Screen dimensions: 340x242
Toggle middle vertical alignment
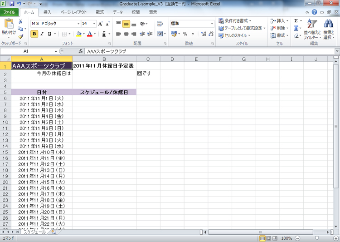coord(126,24)
